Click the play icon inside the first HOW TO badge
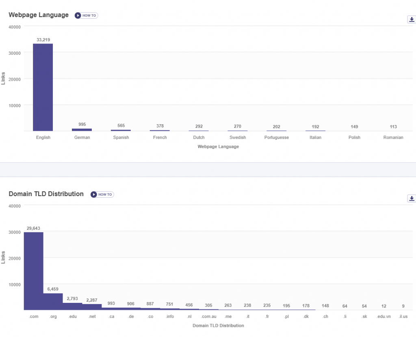Screen dimensions: 416x337 click(77, 15)
